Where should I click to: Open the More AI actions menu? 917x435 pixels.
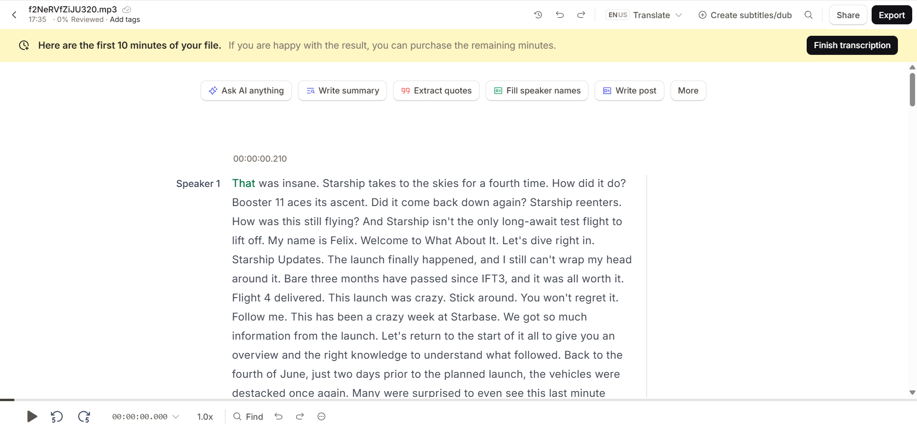coord(688,90)
